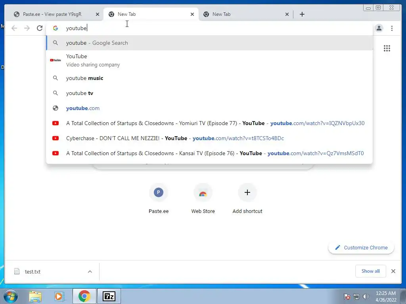Expand the test.txt download options chevron
Screen dimensions: 406x304
[x=90, y=272]
